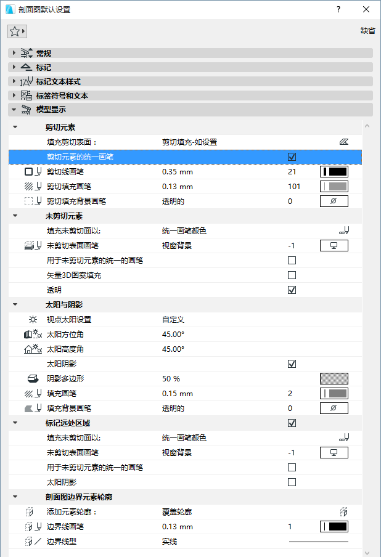Click the 缺省 default label
Viewport: 381px width, 557px height.
[368, 31]
